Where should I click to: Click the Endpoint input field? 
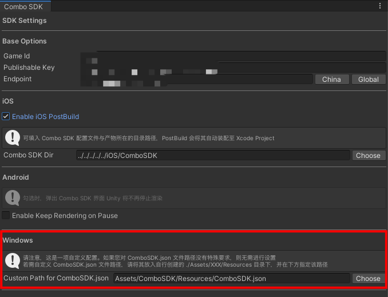(197, 79)
